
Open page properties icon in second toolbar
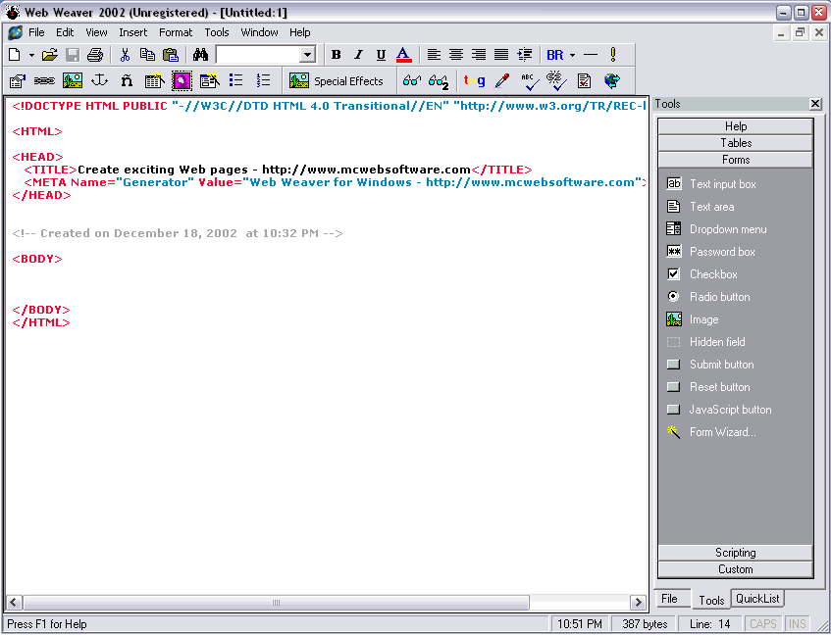click(18, 81)
